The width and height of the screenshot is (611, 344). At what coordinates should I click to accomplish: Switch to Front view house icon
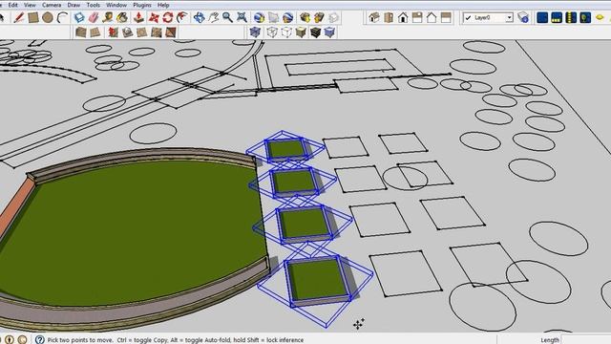pyautogui.click(x=403, y=17)
